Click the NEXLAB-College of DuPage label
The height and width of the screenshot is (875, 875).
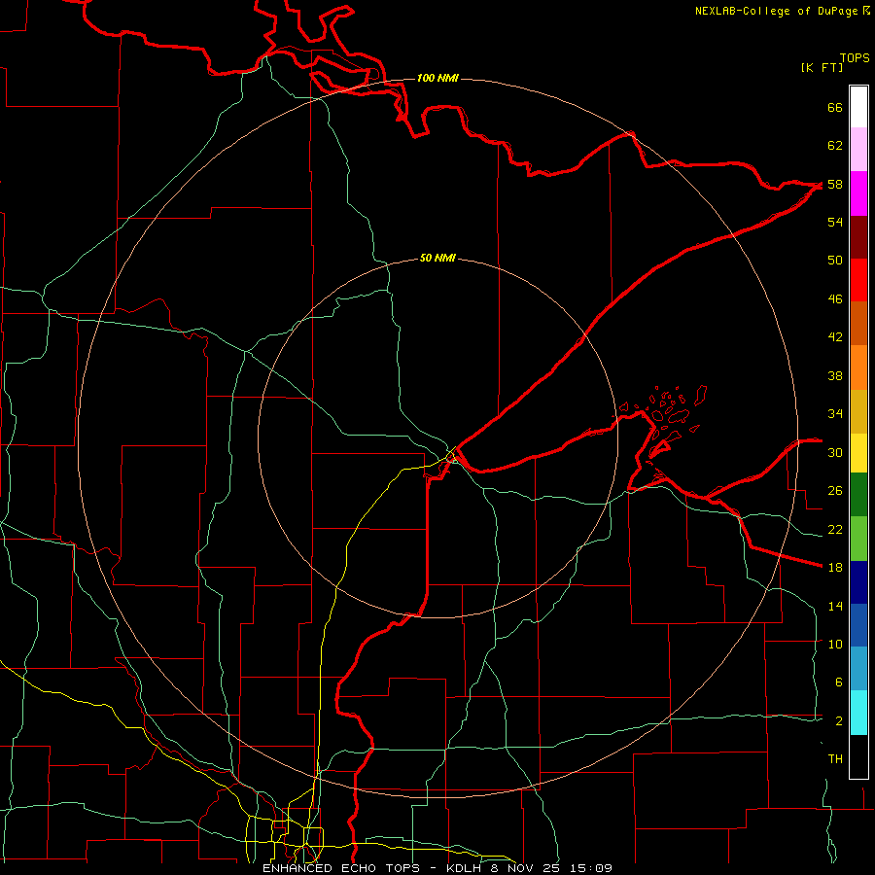pyautogui.click(x=783, y=11)
